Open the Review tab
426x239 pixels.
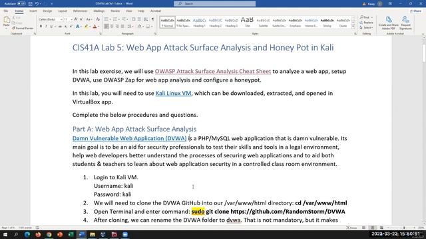click(115, 11)
